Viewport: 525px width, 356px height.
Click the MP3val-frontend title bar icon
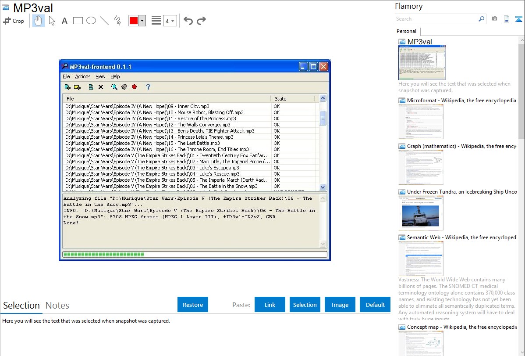pyautogui.click(x=65, y=66)
